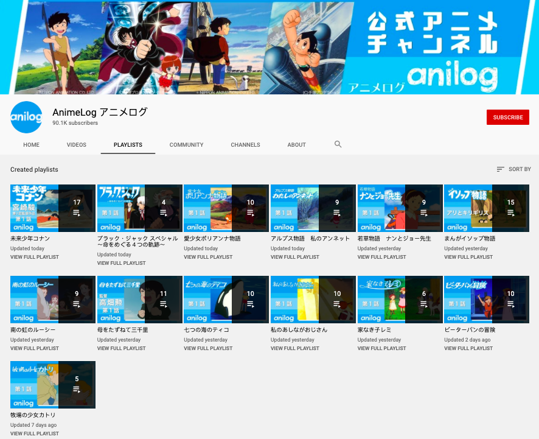View full playlist for 愛少女ポリアンナ物語
The height and width of the screenshot is (439, 539).
208,257
